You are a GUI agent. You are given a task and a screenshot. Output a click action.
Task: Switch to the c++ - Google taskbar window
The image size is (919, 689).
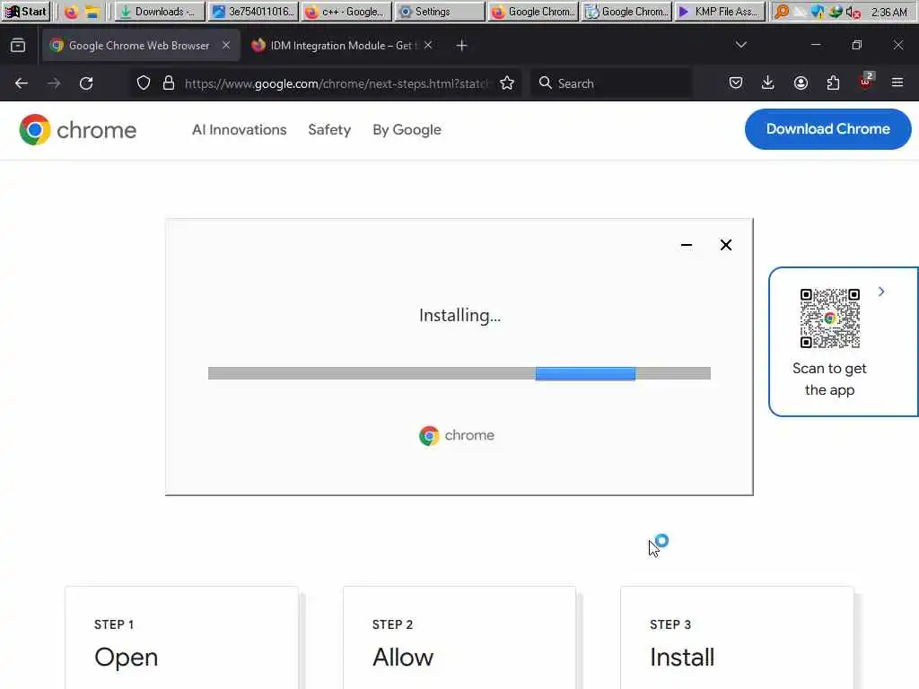point(346,12)
